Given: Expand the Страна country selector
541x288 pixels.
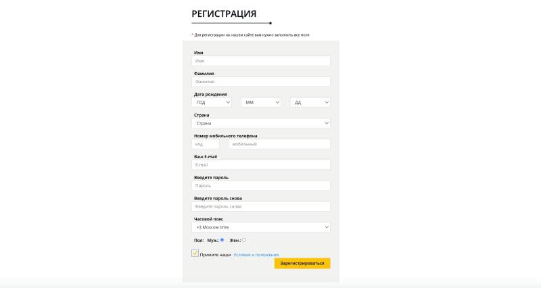Looking at the screenshot, I should [262, 124].
